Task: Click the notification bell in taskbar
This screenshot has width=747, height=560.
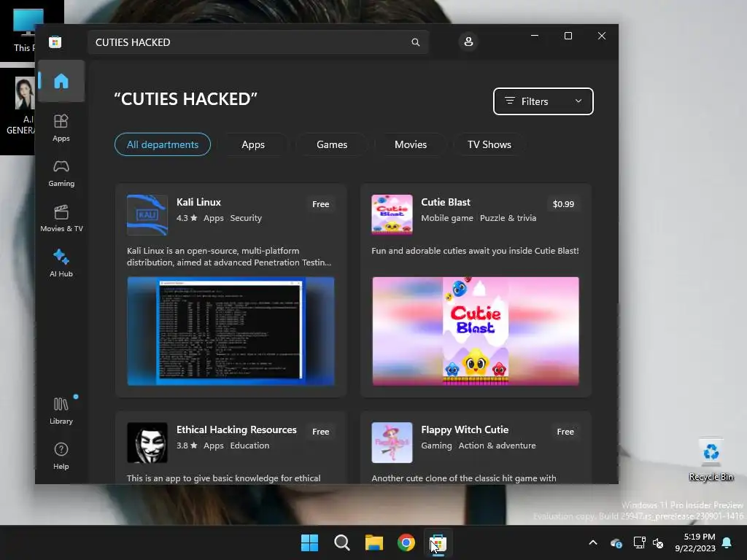Action: click(x=727, y=542)
